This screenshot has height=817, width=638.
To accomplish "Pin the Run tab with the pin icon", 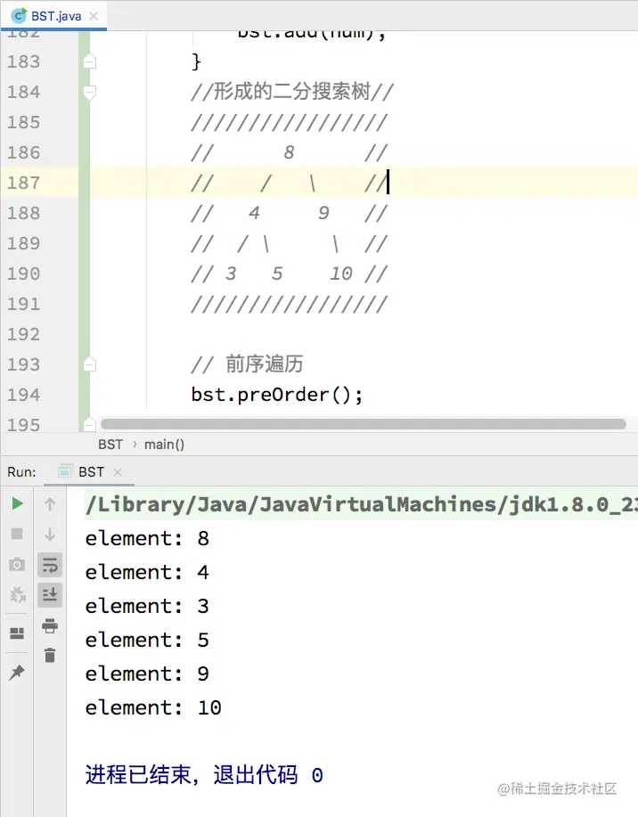I will [x=17, y=672].
